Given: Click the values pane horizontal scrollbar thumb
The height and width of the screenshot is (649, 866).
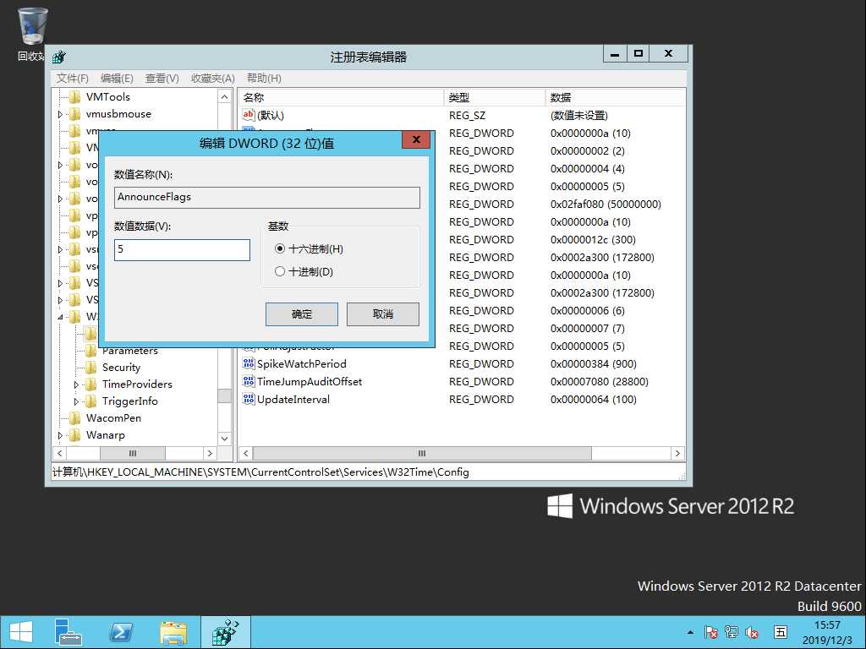Looking at the screenshot, I should pos(422,454).
